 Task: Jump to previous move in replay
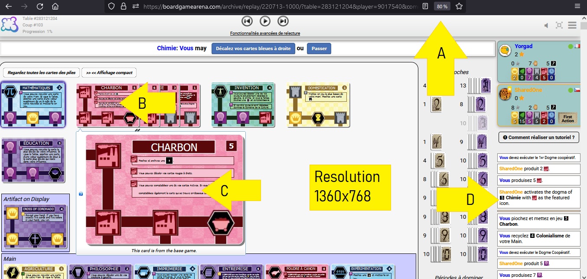[x=247, y=21]
